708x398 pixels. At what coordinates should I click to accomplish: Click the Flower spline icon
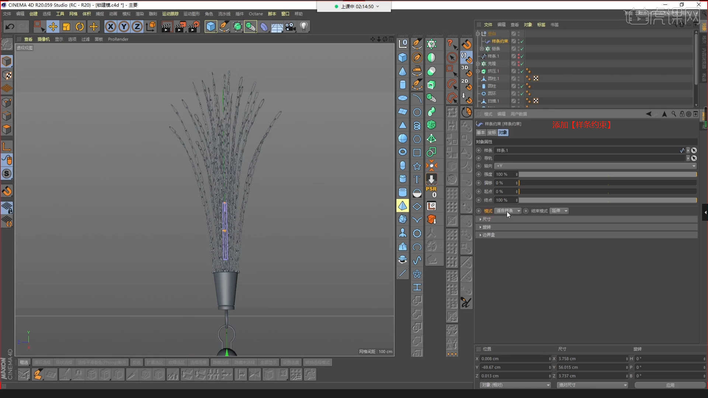(417, 274)
